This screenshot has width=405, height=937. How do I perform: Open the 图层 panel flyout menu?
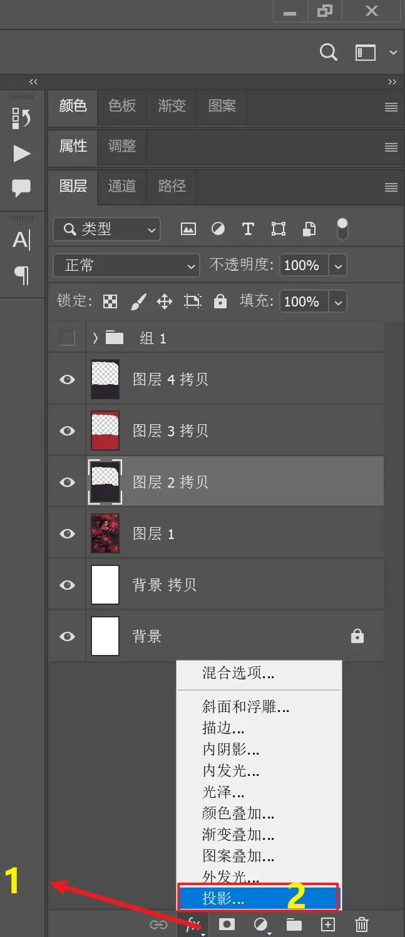point(391,187)
